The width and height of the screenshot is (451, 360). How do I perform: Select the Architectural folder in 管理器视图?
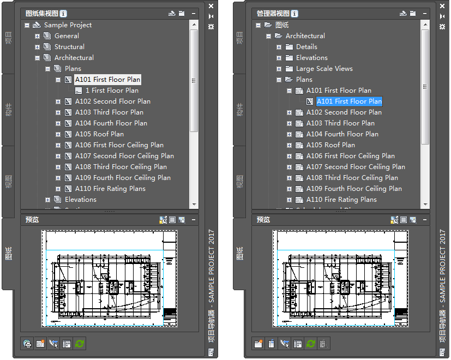click(x=305, y=36)
